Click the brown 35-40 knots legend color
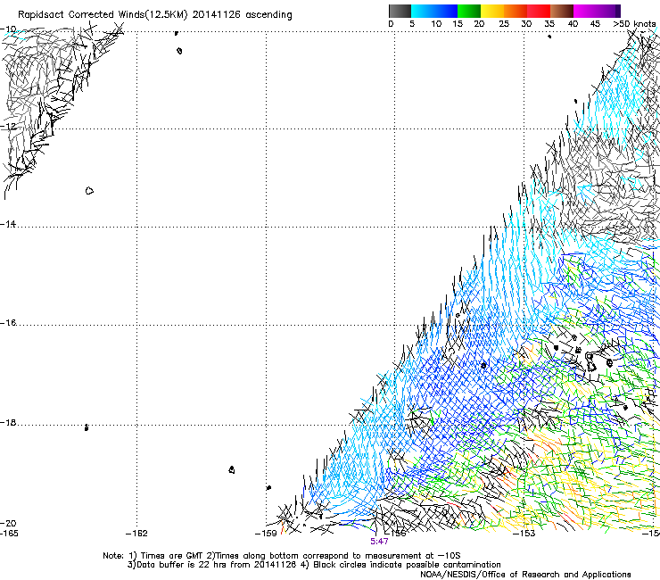660x580 pixels. 562,11
